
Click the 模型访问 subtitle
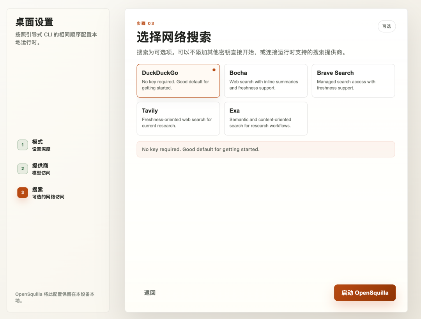[x=41, y=173]
